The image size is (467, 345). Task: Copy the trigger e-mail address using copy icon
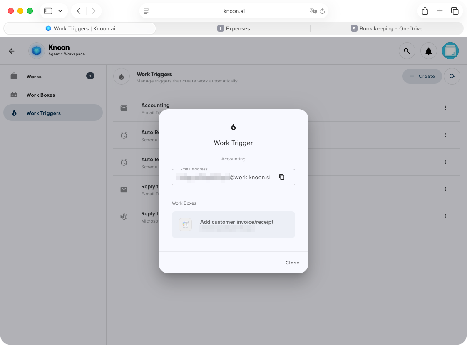tap(282, 177)
